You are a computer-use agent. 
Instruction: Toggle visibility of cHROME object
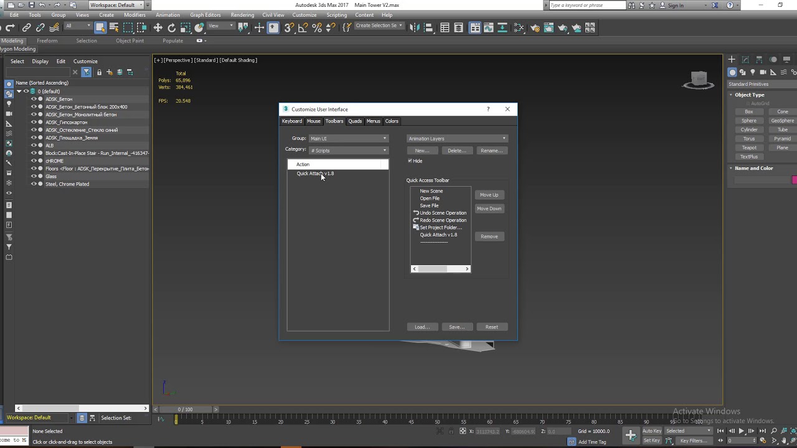[x=34, y=161]
